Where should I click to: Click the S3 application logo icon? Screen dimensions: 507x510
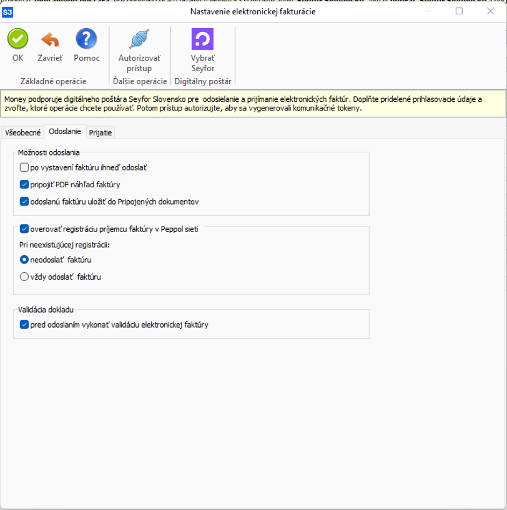(7, 12)
